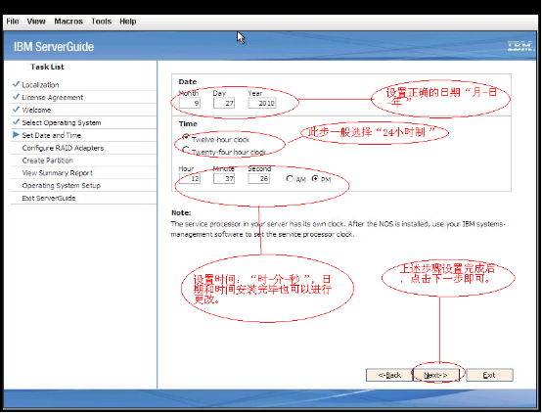
Task: Open the Tools menu
Action: tap(102, 22)
